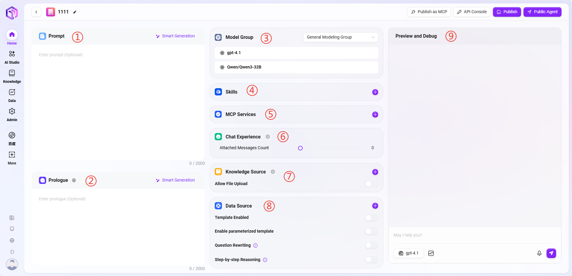Click the Attached Messages Count slider handle
The height and width of the screenshot is (276, 572).
click(x=300, y=148)
